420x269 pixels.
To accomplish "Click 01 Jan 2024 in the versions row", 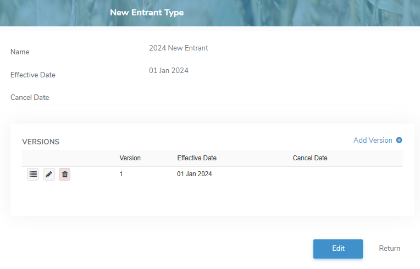I will (x=195, y=174).
